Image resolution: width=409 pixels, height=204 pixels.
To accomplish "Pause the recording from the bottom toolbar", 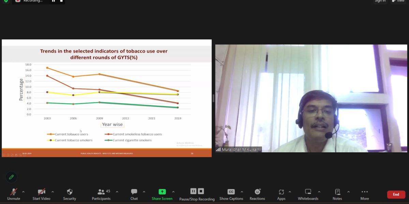I will (x=193, y=191).
